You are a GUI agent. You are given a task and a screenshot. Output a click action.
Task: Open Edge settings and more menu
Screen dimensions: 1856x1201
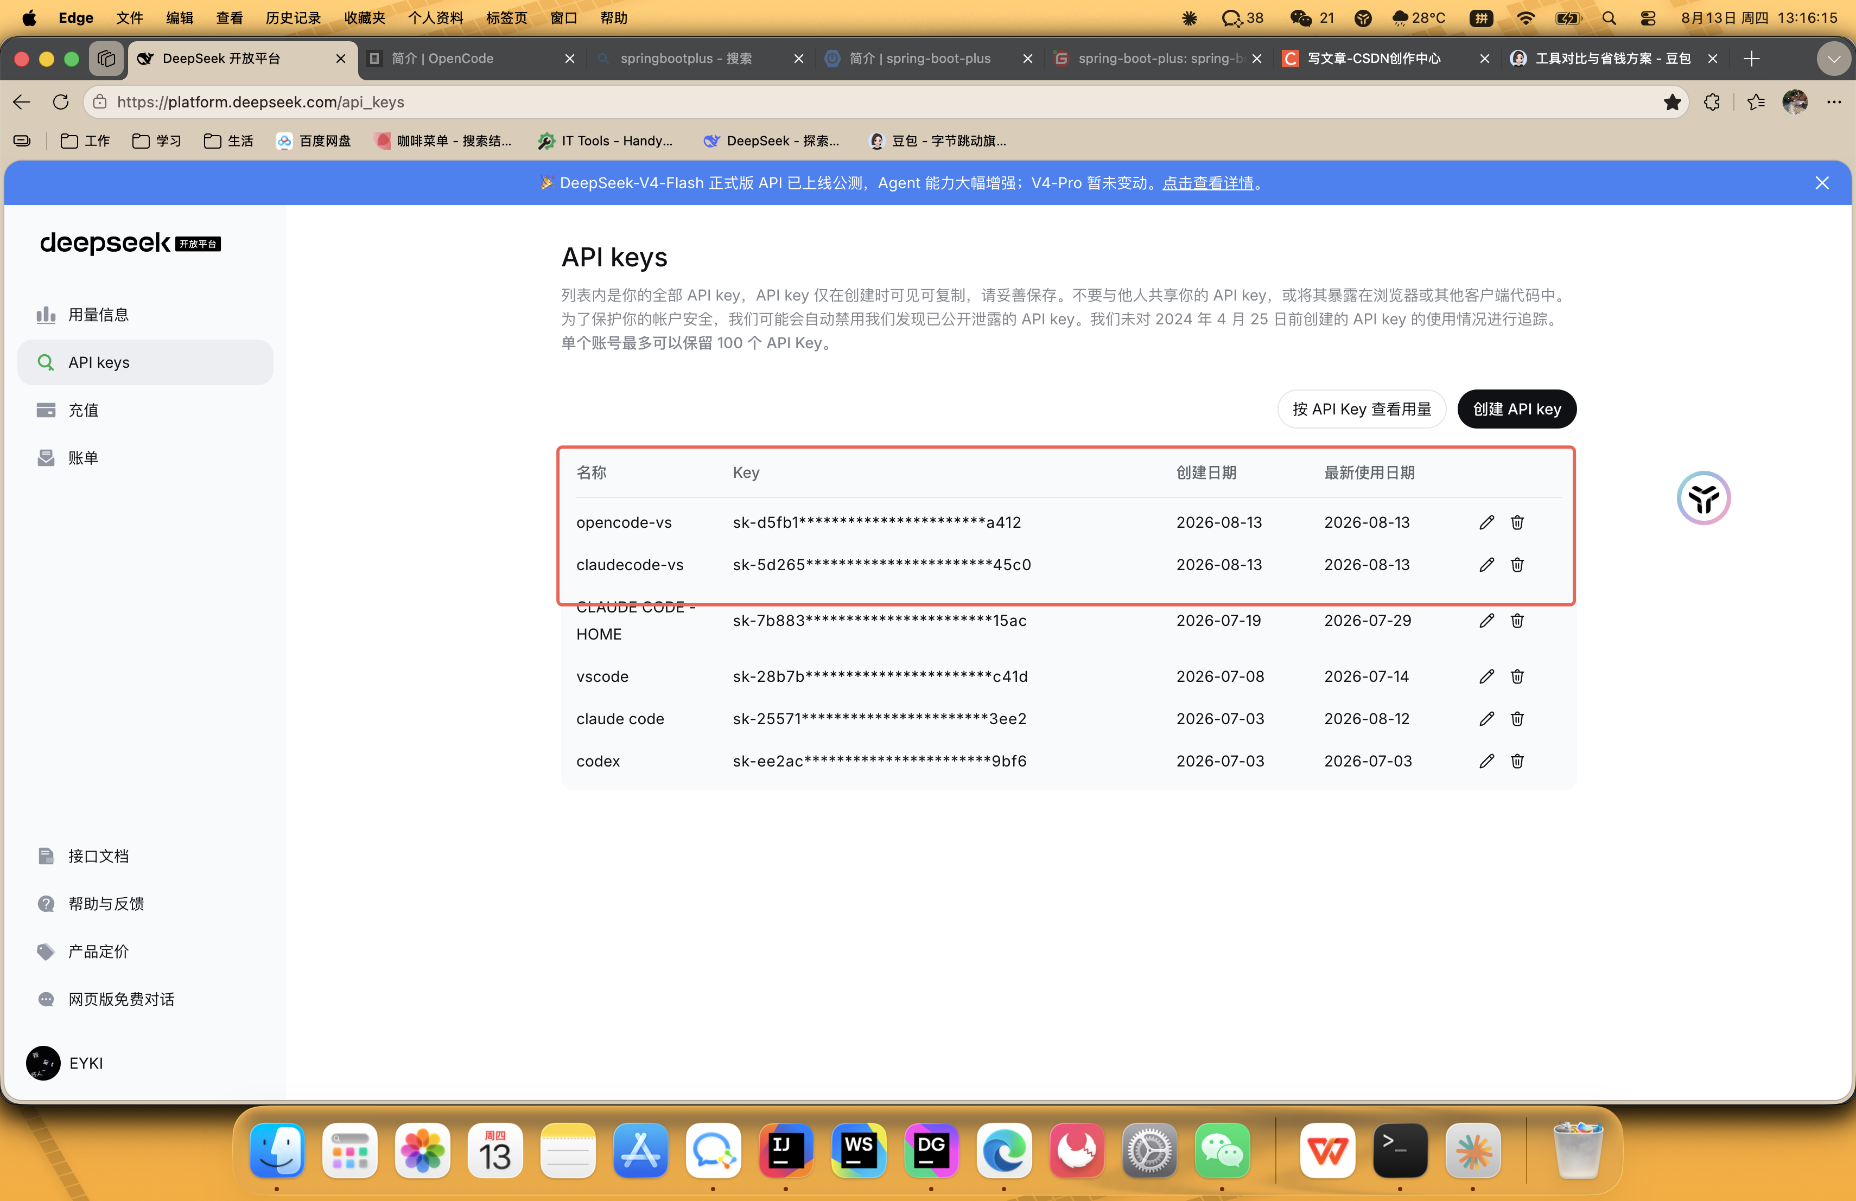(x=1833, y=102)
